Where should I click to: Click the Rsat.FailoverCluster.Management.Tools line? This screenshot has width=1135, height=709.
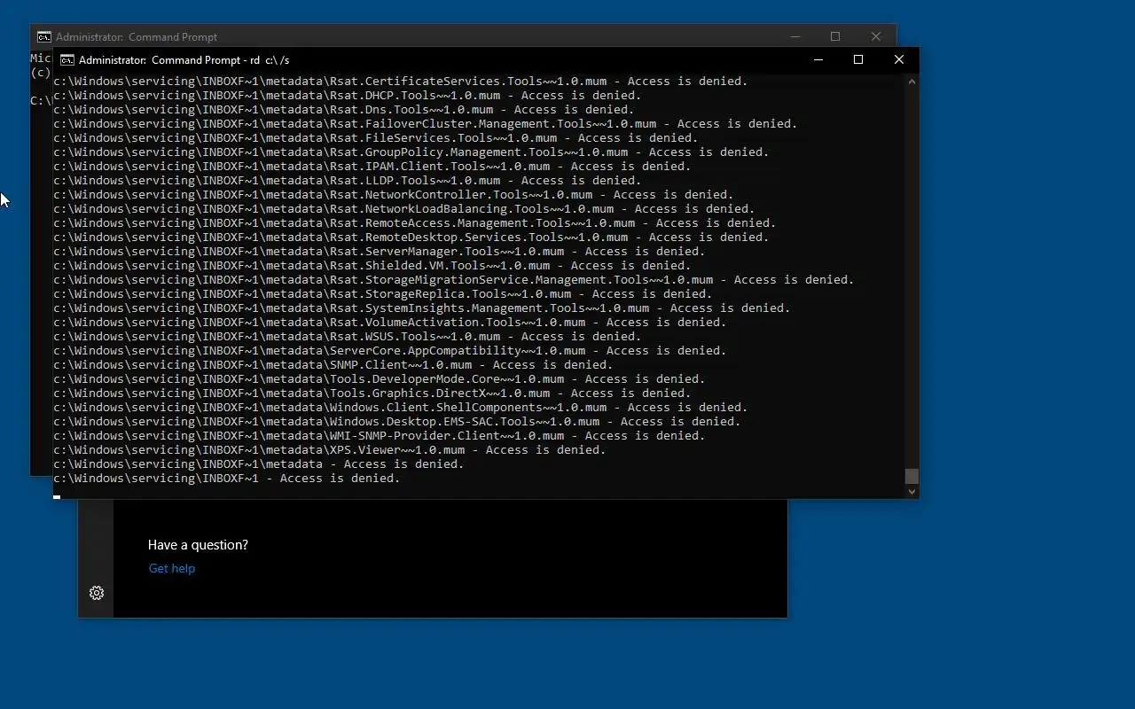(x=426, y=124)
